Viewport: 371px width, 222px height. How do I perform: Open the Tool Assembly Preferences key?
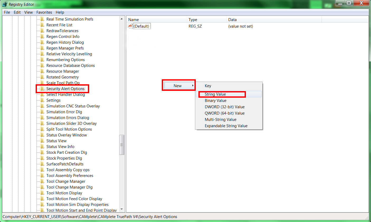70,176
